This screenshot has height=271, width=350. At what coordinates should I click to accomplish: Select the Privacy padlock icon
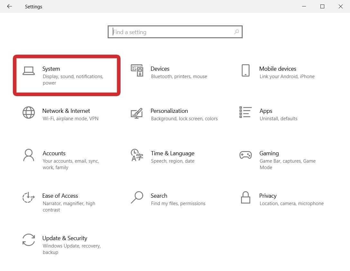[x=246, y=197]
